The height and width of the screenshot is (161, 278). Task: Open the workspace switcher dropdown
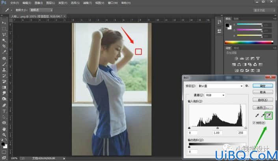click(x=264, y=10)
